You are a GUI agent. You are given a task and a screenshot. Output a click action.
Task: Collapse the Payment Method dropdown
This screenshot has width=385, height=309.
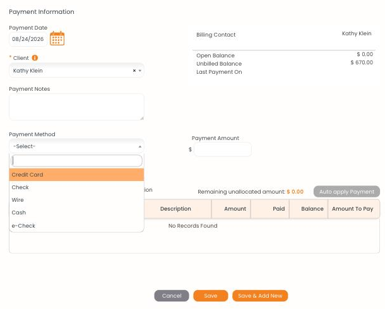coord(140,146)
